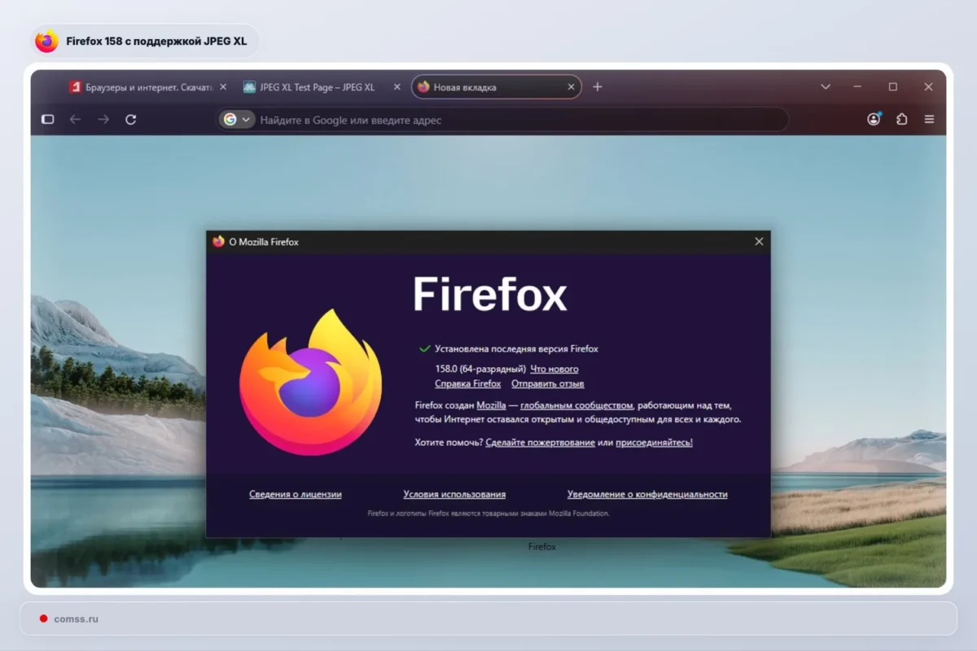Open the глобальным сообществом link

pyautogui.click(x=576, y=405)
